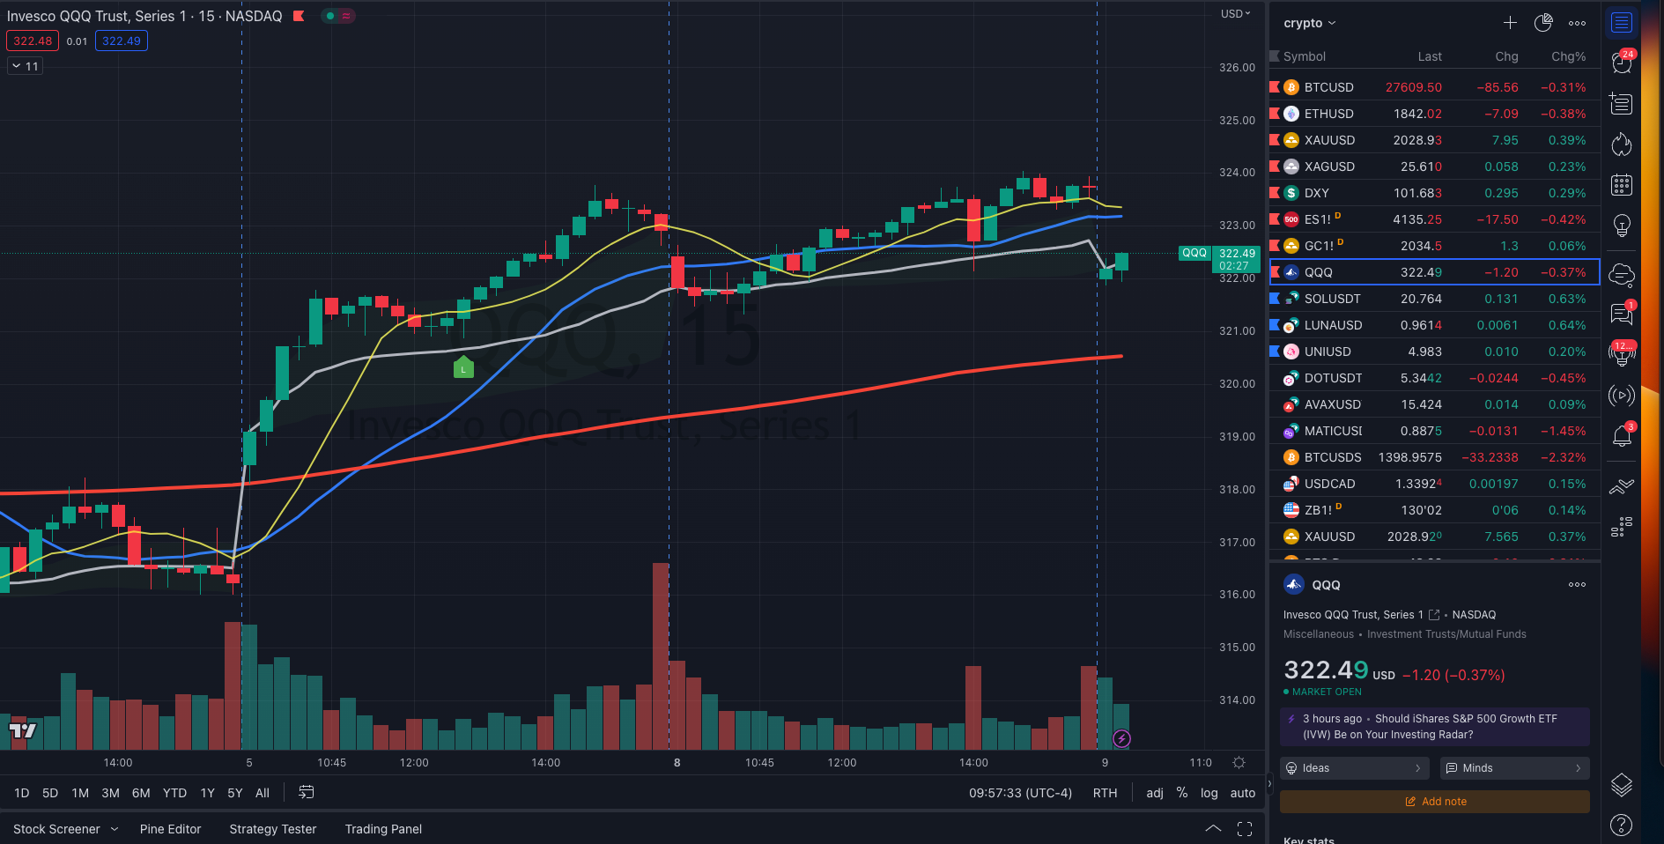Image resolution: width=1664 pixels, height=844 pixels.
Task: Sort watchlist by Chg% column header
Action: (x=1568, y=56)
